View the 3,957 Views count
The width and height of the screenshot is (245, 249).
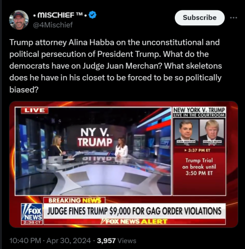(117, 241)
